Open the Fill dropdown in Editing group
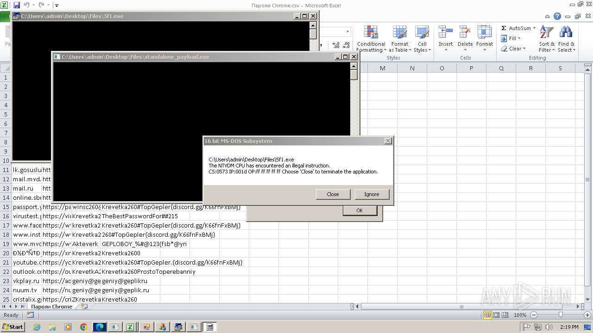This screenshot has height=333, width=593. pos(511,38)
